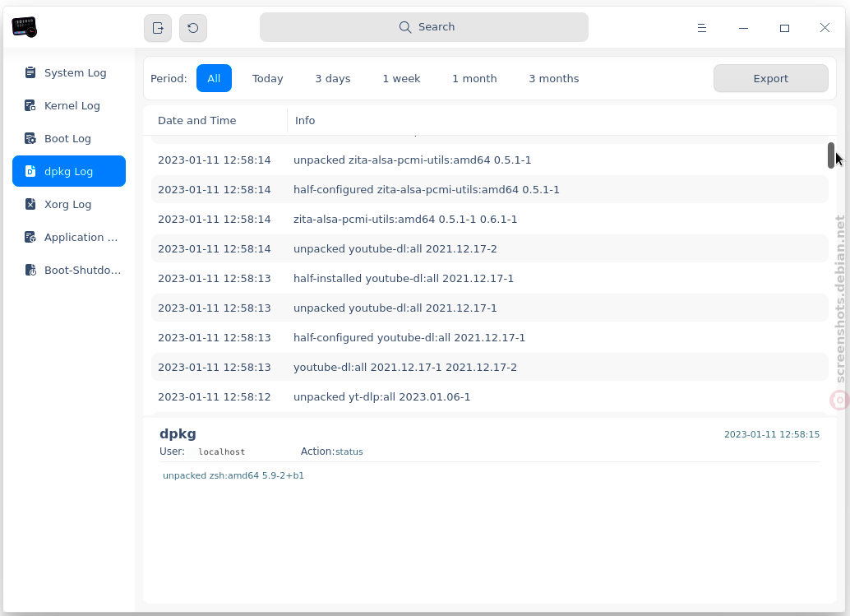This screenshot has width=850, height=616.
Task: Select row unpacked youtube-dl:all 2021.12.17-2
Action: 489,249
